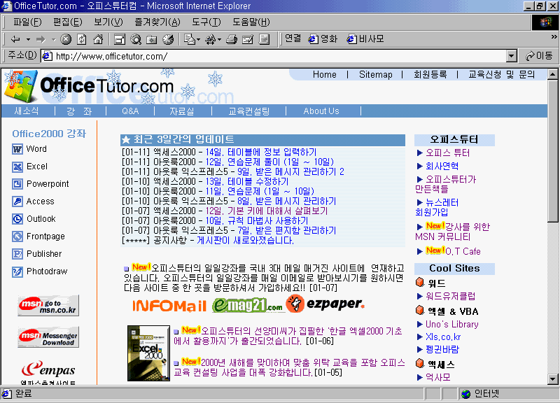Click the Internet zone globe in status bar
Viewport: 560px width, 403px height.
coord(465,394)
